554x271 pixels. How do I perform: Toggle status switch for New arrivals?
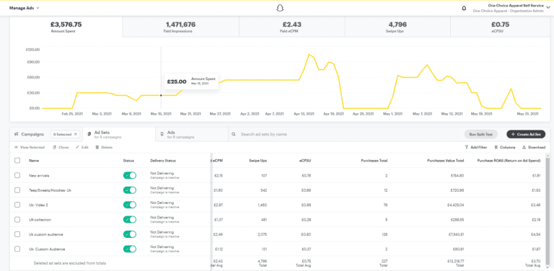[130, 175]
